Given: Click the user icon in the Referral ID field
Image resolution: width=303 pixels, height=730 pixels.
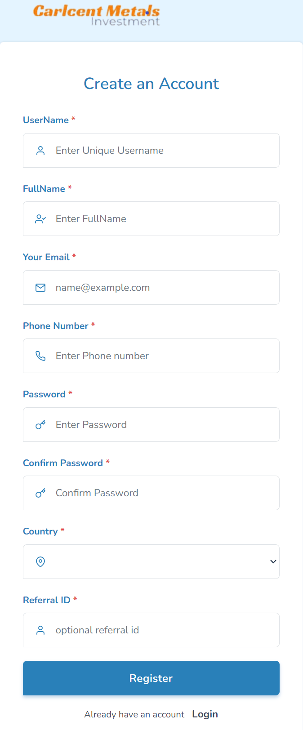Looking at the screenshot, I should (40, 630).
